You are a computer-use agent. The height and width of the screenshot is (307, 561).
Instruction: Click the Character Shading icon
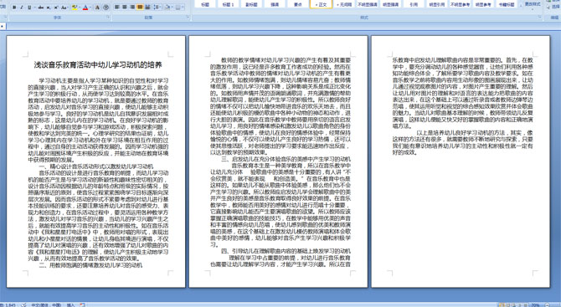coord(97,8)
